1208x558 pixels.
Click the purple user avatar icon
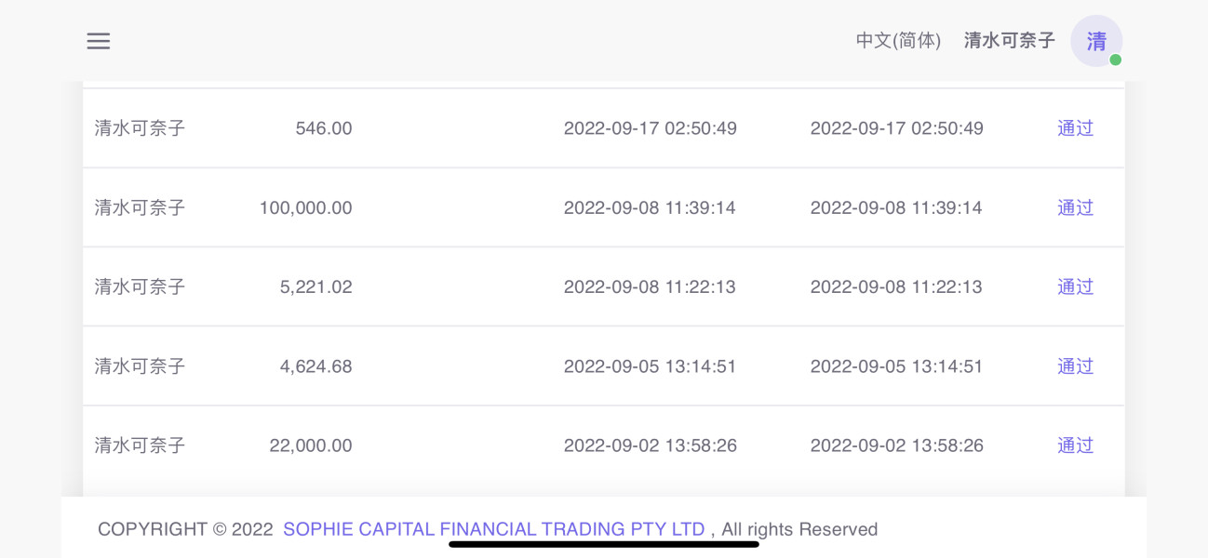click(1096, 41)
